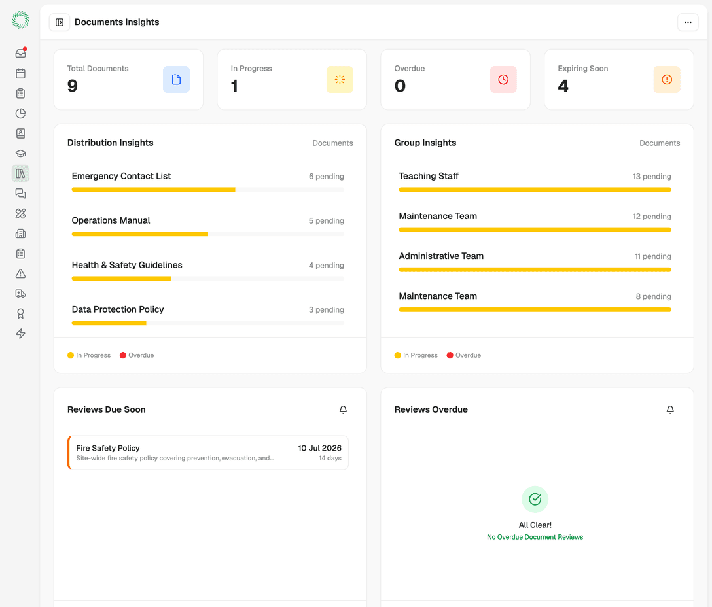Click the '14 days' remaining label

pos(330,458)
